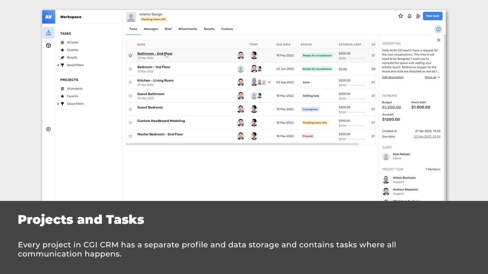Click the Edit description link

[393, 77]
